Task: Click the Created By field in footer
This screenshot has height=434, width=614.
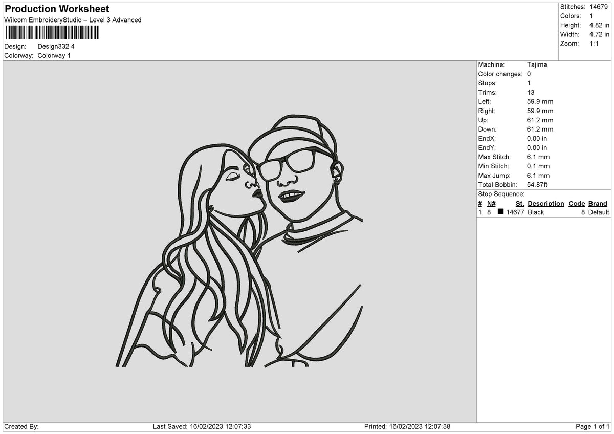Action: pos(21,427)
